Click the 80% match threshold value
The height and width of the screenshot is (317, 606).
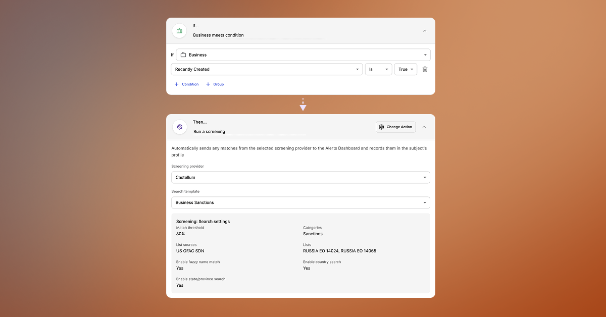point(180,234)
